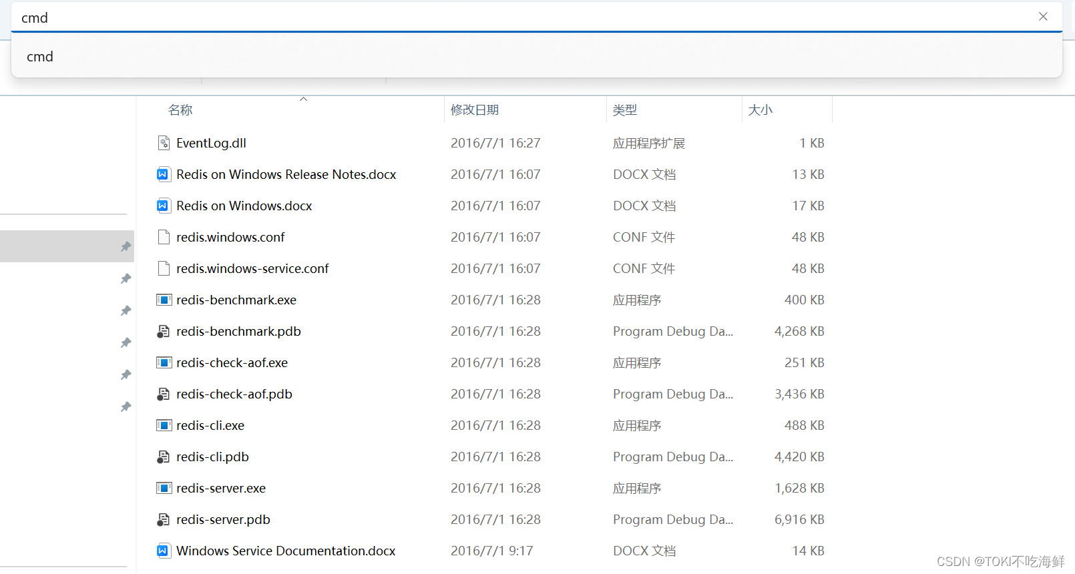Sort files by the 名称 column
This screenshot has height=574, width=1075.
point(180,109)
